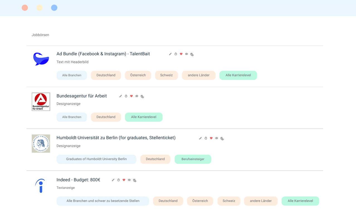
Task: Click 'Textanzeige' subtitle under Indeed
Action: point(66,188)
